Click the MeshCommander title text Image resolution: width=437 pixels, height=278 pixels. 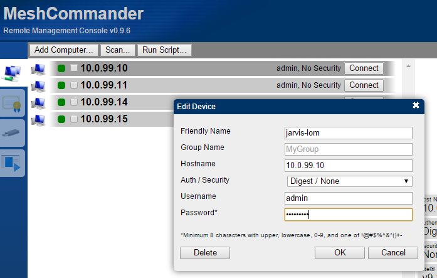point(73,13)
